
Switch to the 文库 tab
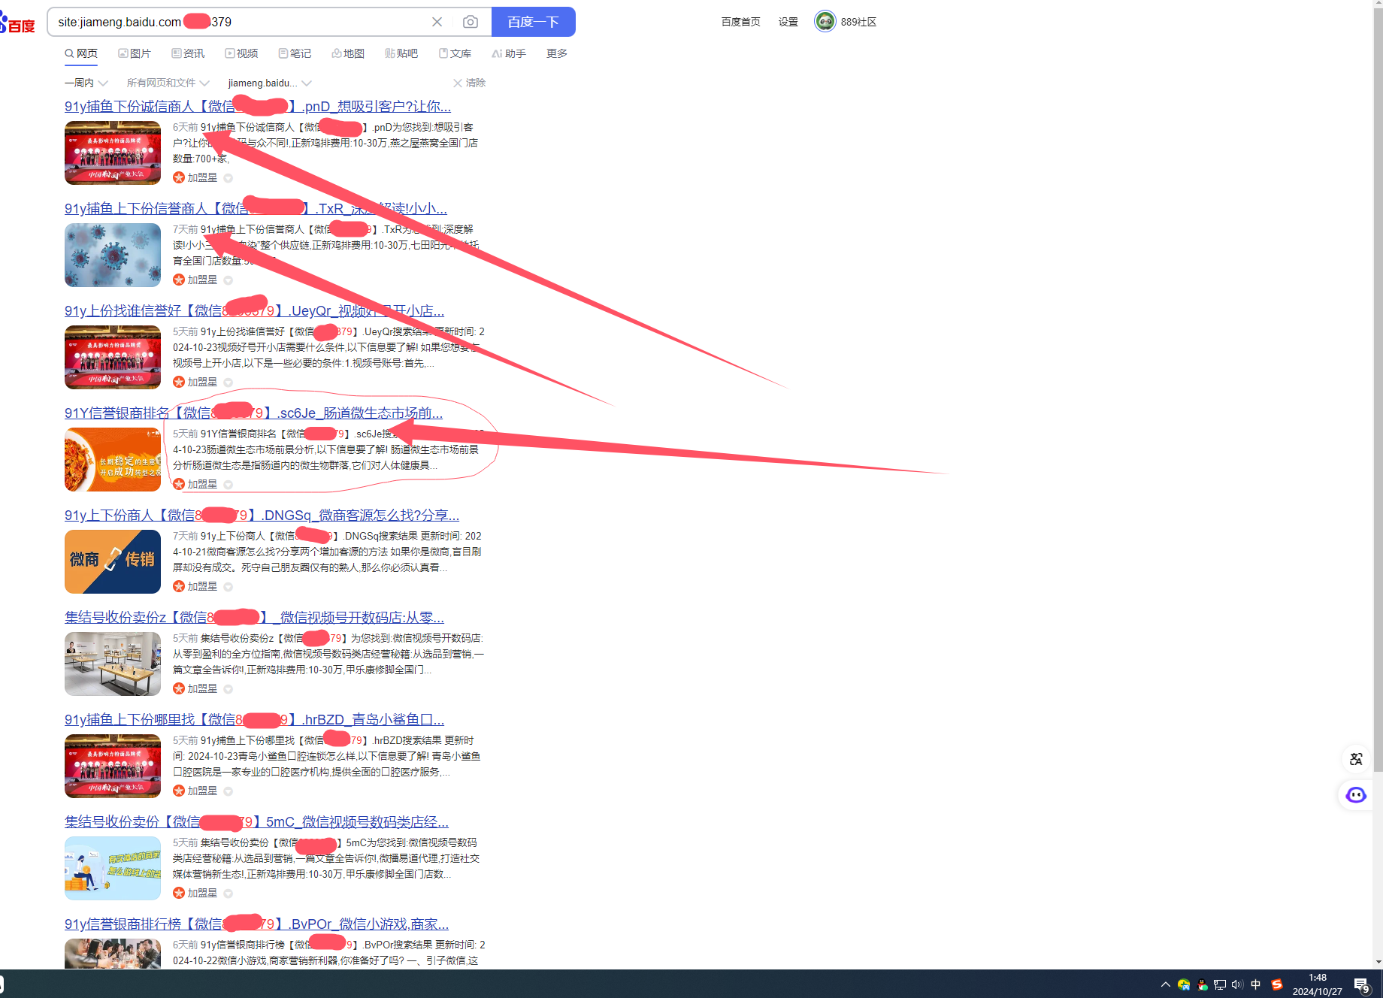[x=455, y=53]
